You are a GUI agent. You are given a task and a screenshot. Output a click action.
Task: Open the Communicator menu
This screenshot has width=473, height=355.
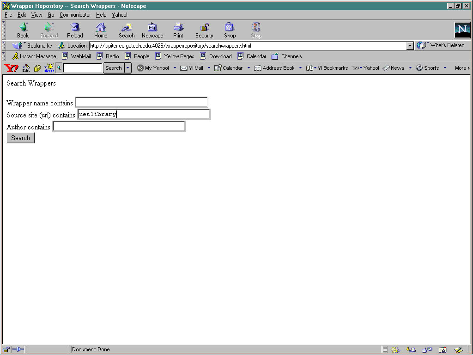coord(75,15)
